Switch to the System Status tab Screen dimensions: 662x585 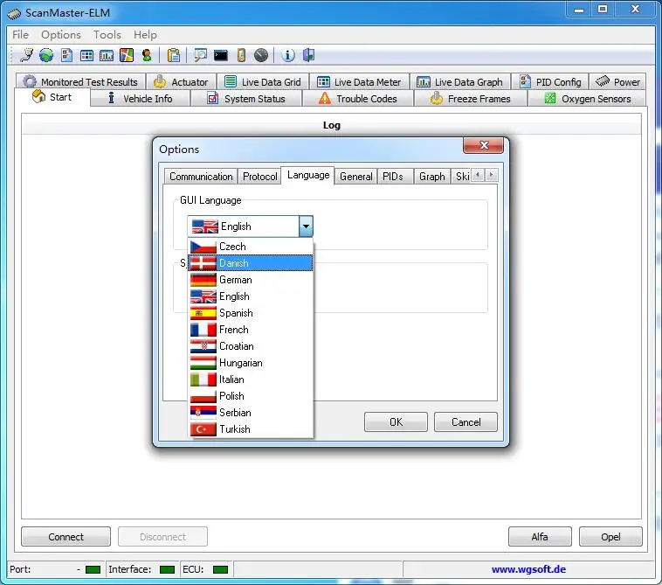pyautogui.click(x=246, y=99)
